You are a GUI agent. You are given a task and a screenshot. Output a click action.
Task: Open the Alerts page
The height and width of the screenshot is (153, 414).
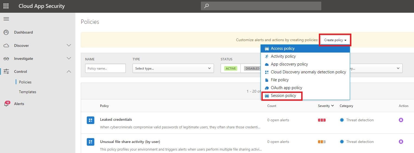coord(19,104)
